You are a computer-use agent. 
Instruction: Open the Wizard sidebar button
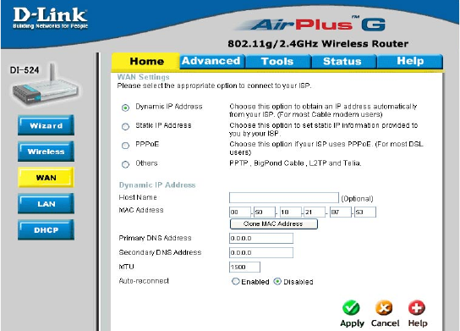coord(46,125)
